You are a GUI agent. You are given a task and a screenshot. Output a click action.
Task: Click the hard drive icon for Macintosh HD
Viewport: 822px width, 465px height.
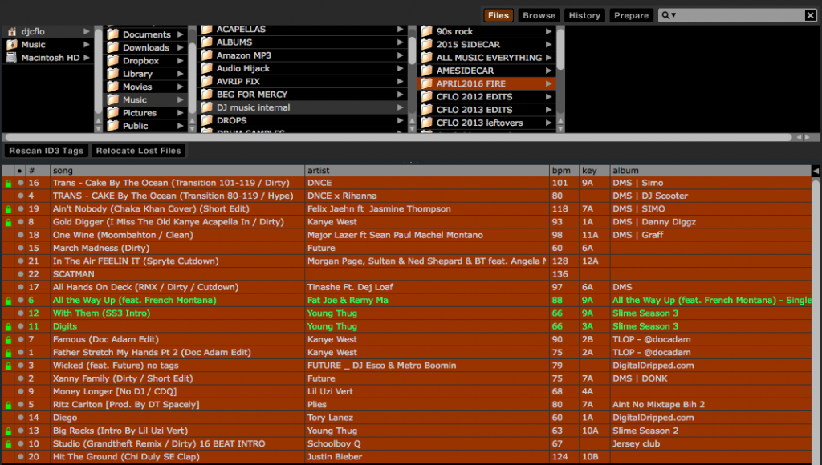pyautogui.click(x=11, y=58)
